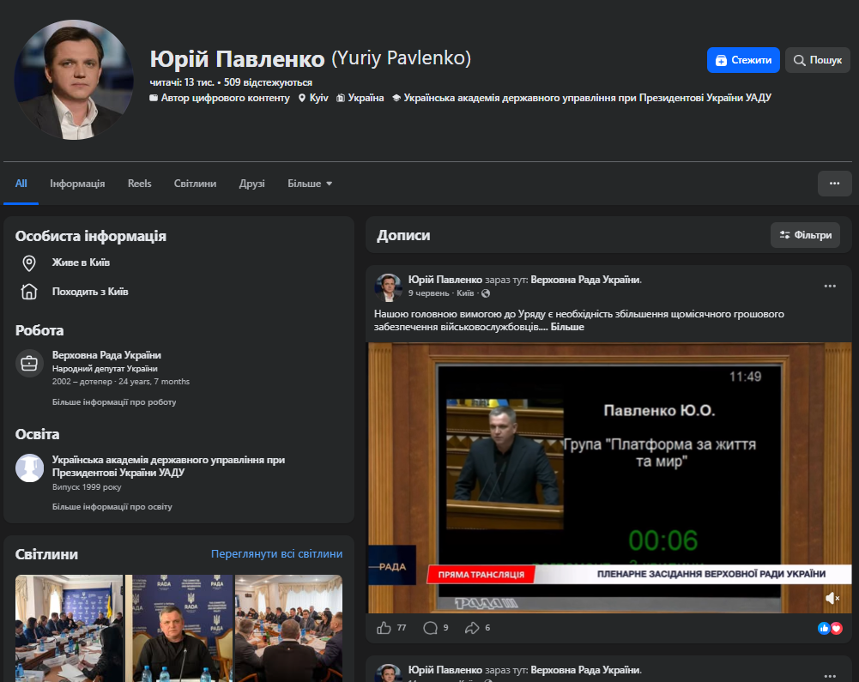Click the Стежити follow button
The height and width of the screenshot is (682, 859).
click(x=743, y=60)
